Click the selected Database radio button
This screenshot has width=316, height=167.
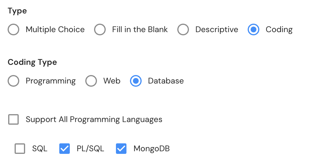click(136, 81)
